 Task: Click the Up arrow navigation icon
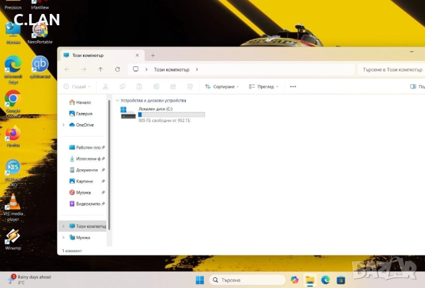coord(100,69)
